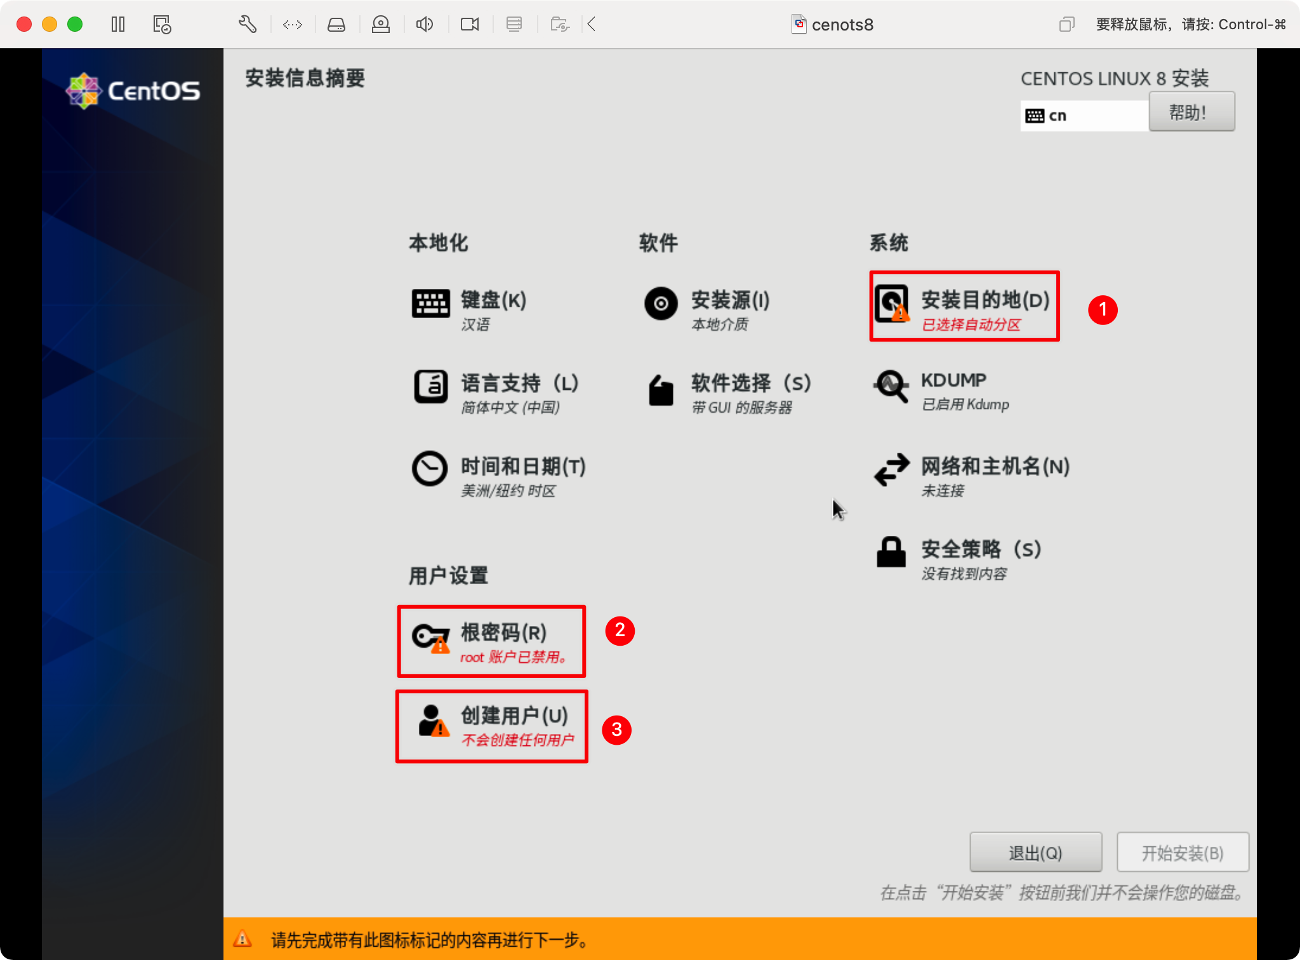Open Time and Date (时间和日期) clock icon
The height and width of the screenshot is (960, 1300).
(430, 469)
